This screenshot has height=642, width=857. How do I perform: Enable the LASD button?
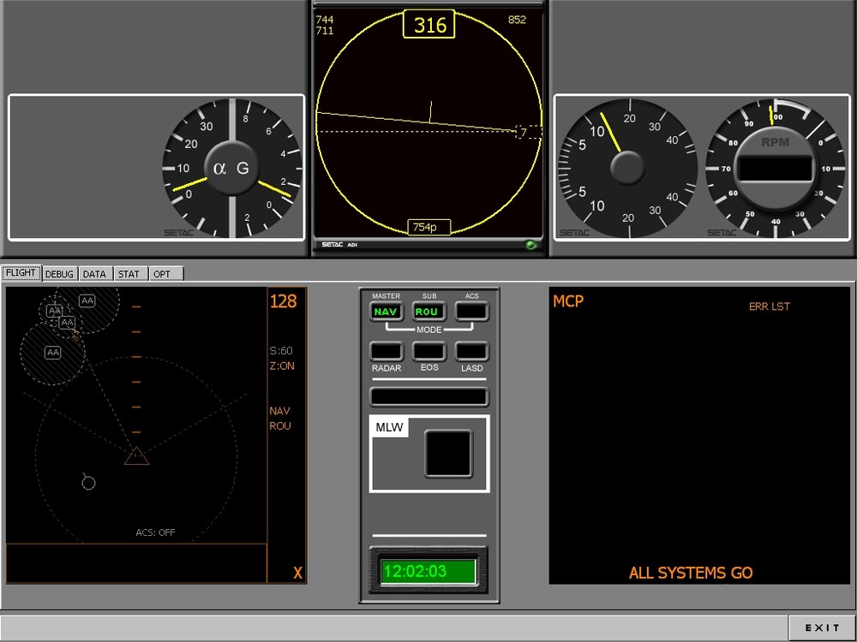(x=471, y=352)
